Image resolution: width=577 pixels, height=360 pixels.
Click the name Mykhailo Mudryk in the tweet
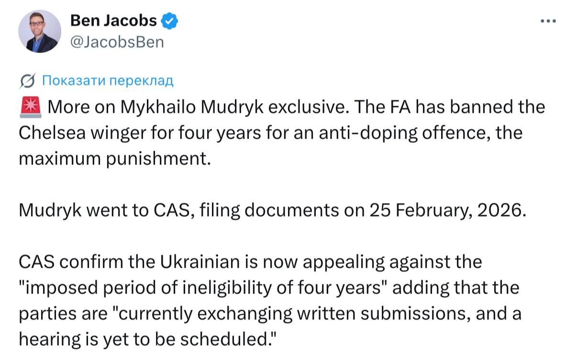tap(191, 107)
